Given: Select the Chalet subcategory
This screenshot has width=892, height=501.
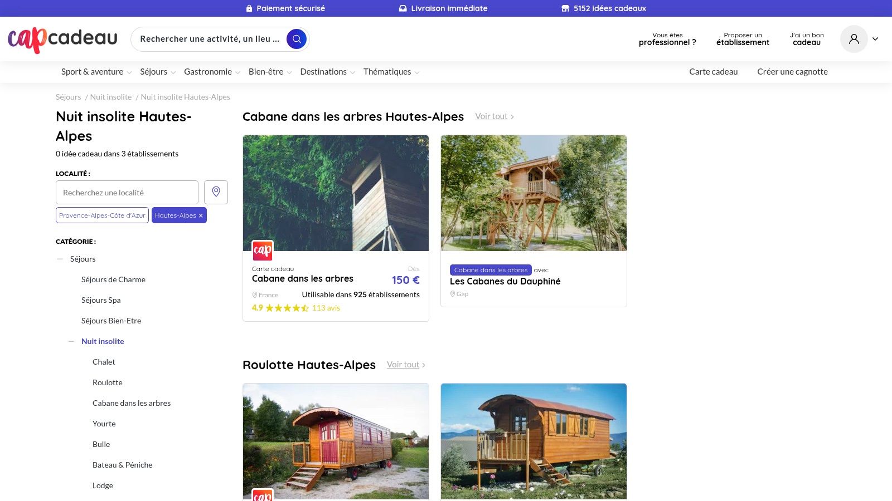Looking at the screenshot, I should click(x=104, y=362).
